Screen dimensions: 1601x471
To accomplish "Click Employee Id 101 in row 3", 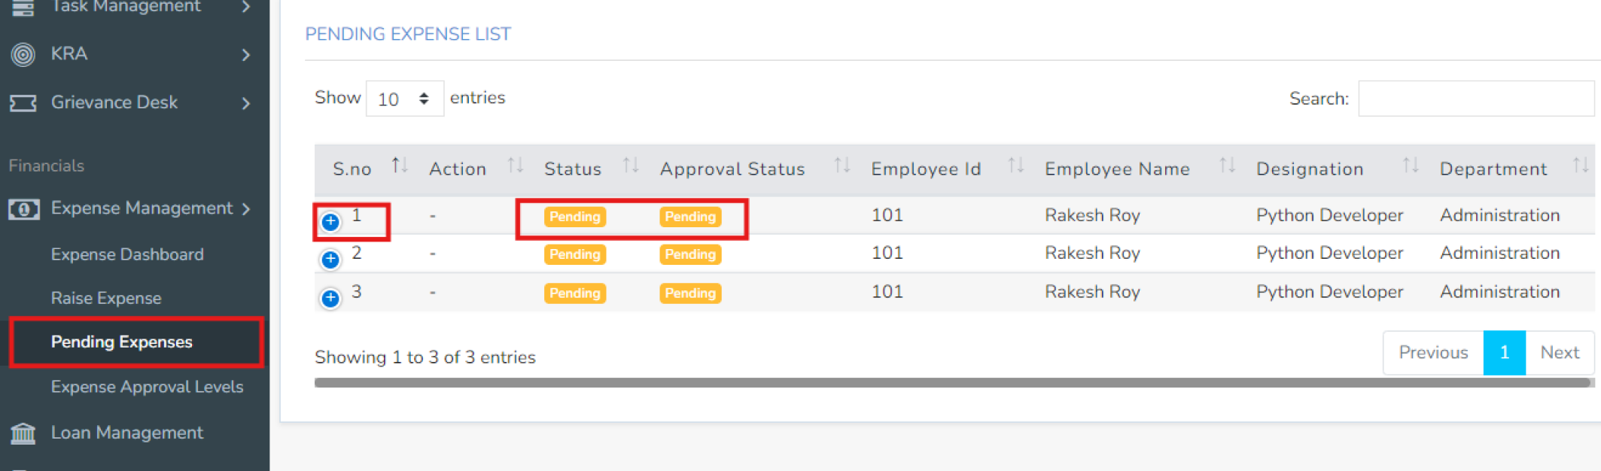I will tap(887, 292).
